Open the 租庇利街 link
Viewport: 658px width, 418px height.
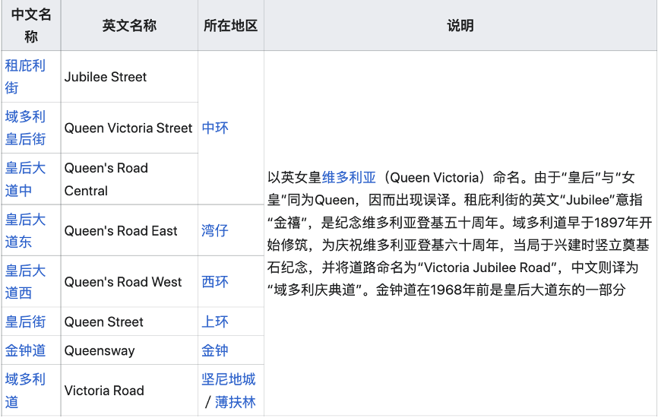pos(25,77)
